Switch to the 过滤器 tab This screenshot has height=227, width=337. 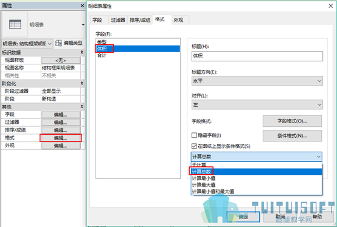tap(118, 20)
